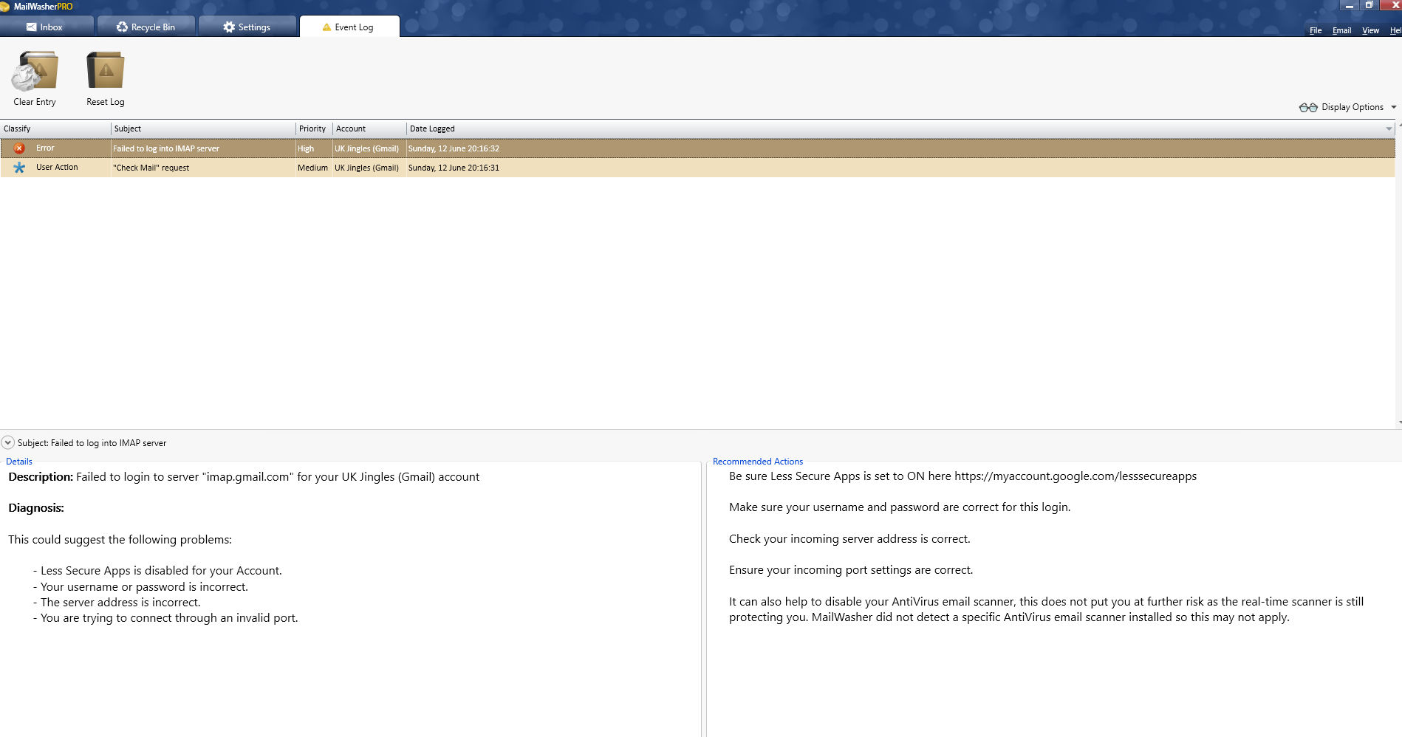
Task: Click 'Your username or password is incorrect.' line
Action: 144,587
